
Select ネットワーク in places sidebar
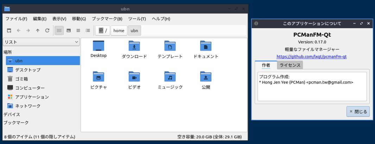pos(43,106)
